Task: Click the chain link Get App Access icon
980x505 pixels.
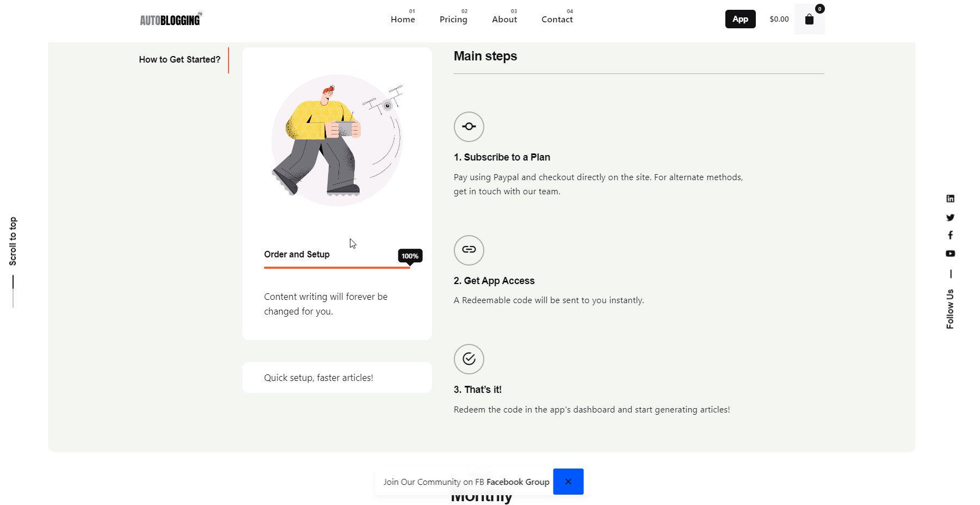Action: coord(469,250)
